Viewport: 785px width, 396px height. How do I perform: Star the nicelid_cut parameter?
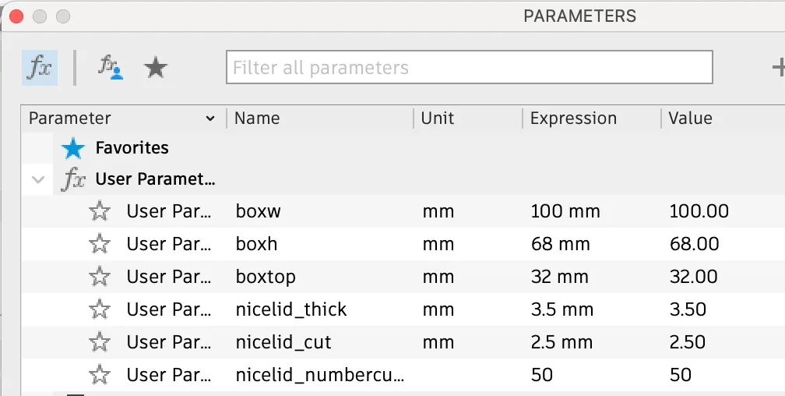pyautogui.click(x=100, y=342)
